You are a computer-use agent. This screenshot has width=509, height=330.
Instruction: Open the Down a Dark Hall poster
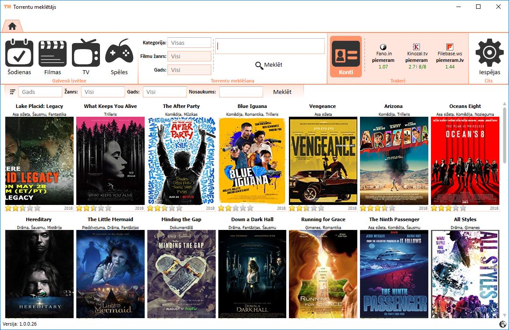pyautogui.click(x=252, y=274)
